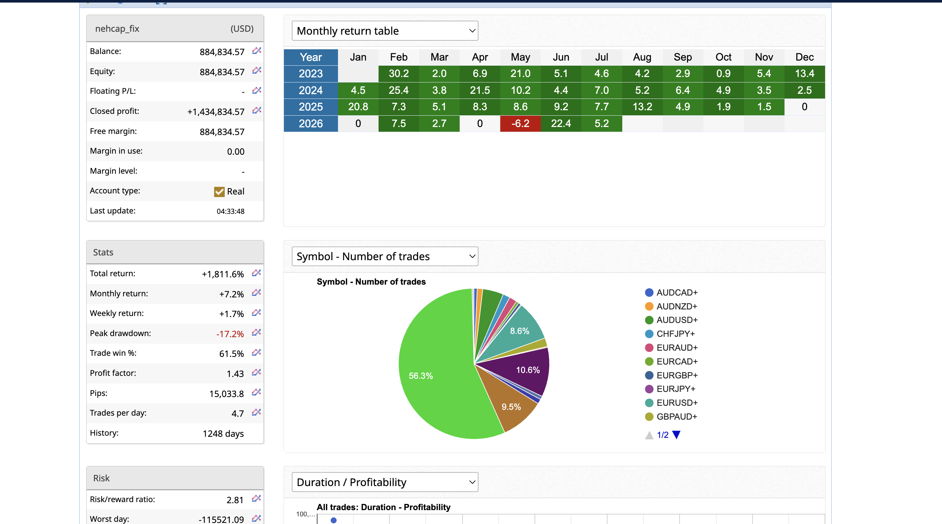Click the 20.8 Jan 2025 cell
This screenshot has height=524, width=942.
pos(358,107)
